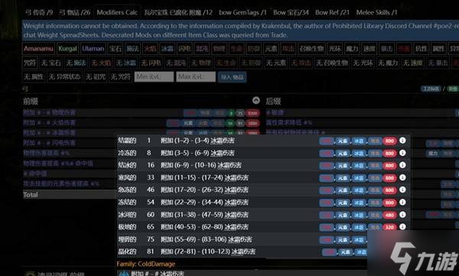The image size is (459, 276).
Task: Click the 480 weight badge in 冰河的 row
Action: pyautogui.click(x=389, y=215)
